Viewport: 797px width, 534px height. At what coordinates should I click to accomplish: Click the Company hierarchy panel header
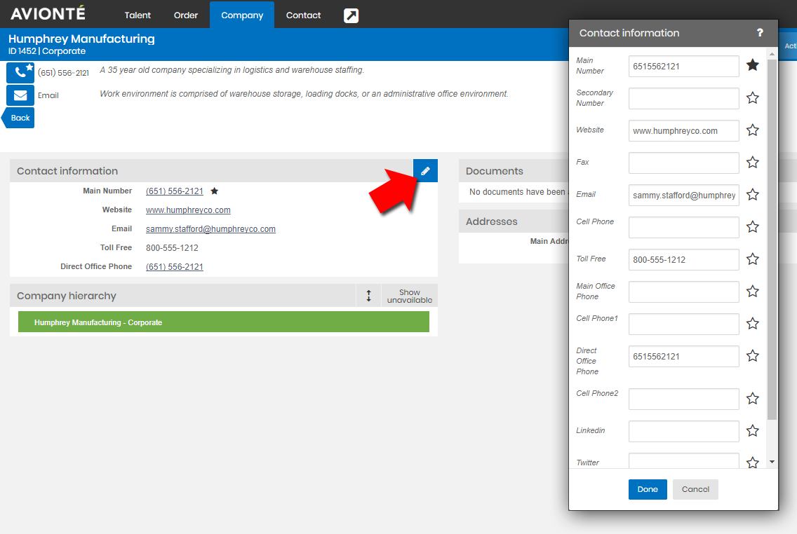coord(183,296)
